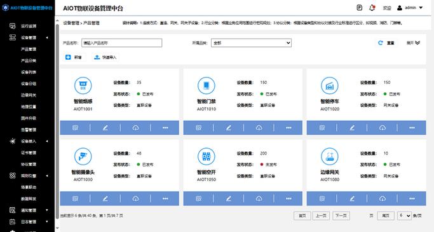Change the items per page dropdown

(x=404, y=215)
